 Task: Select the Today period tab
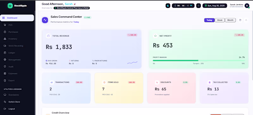coord(209,20)
